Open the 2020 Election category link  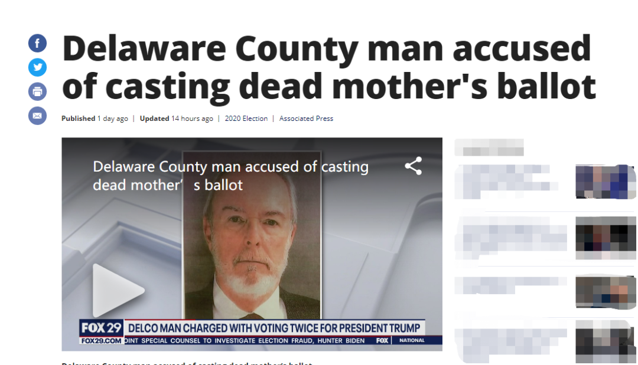click(246, 119)
